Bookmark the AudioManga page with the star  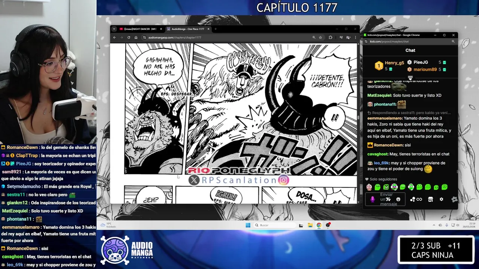320,37
